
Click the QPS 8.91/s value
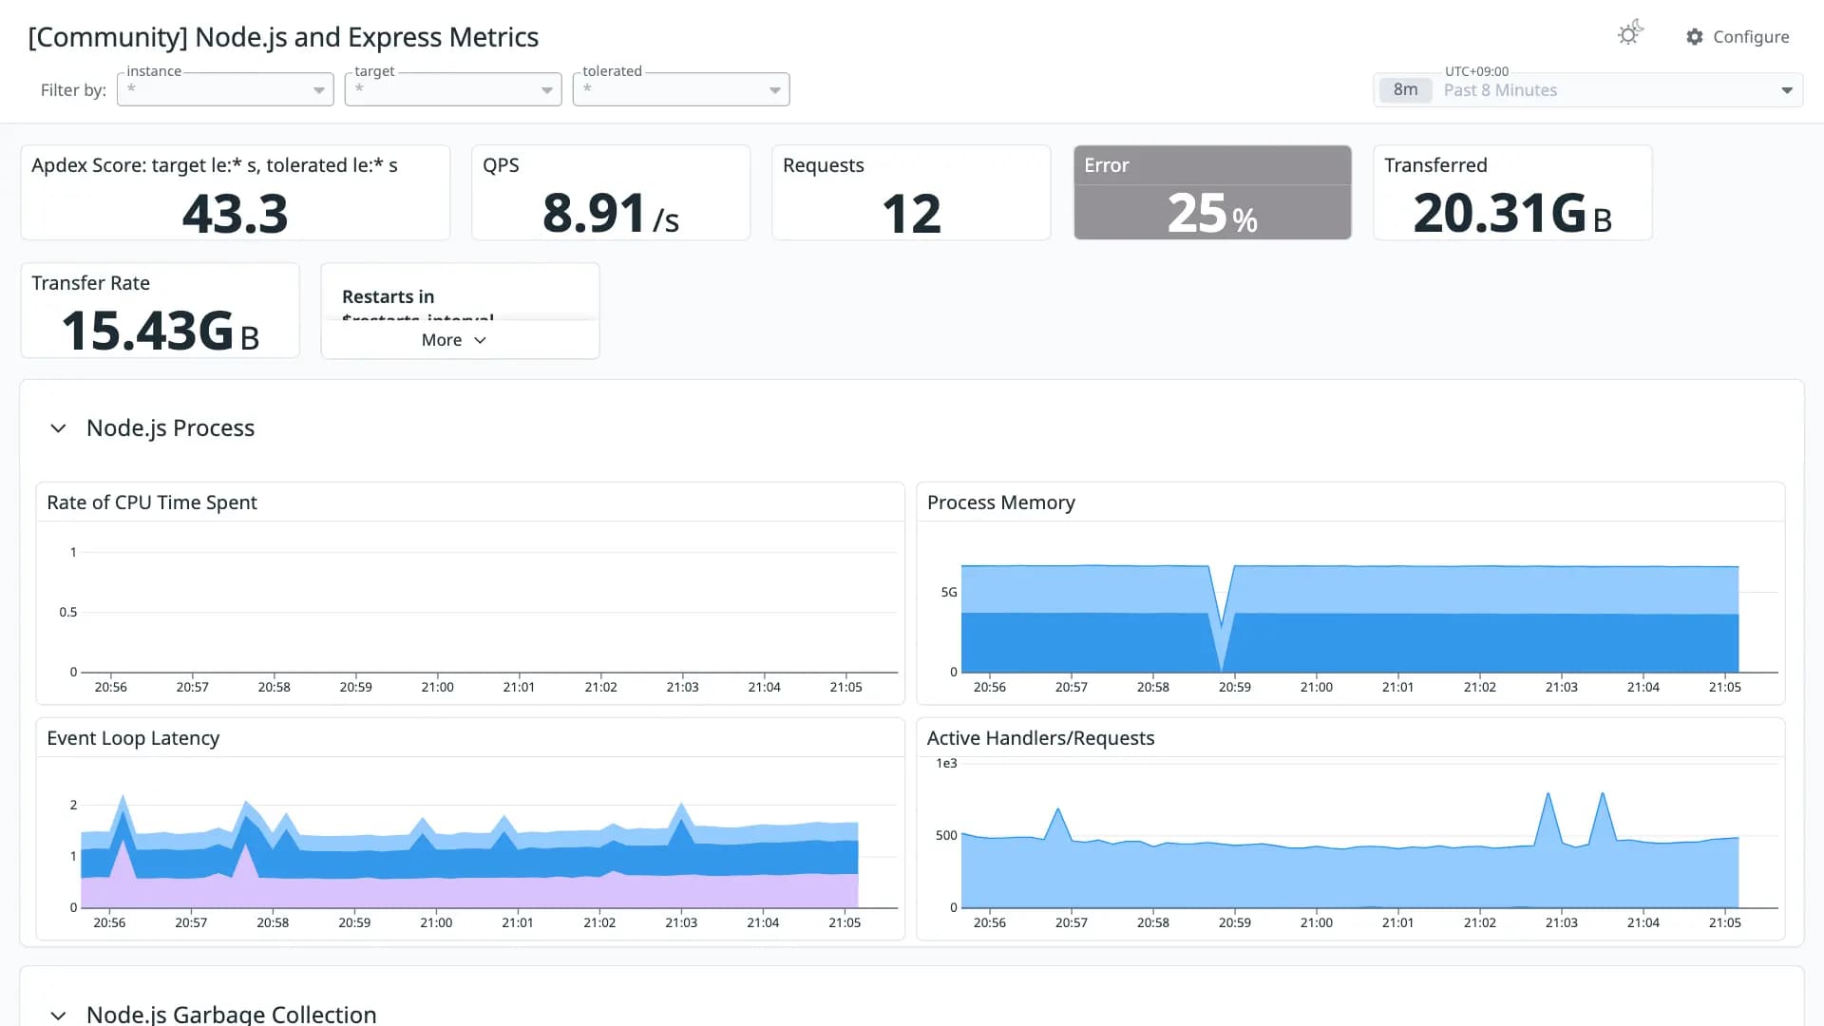tap(611, 213)
